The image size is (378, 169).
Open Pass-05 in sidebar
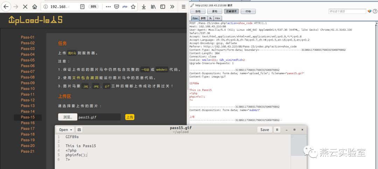click(x=28, y=60)
